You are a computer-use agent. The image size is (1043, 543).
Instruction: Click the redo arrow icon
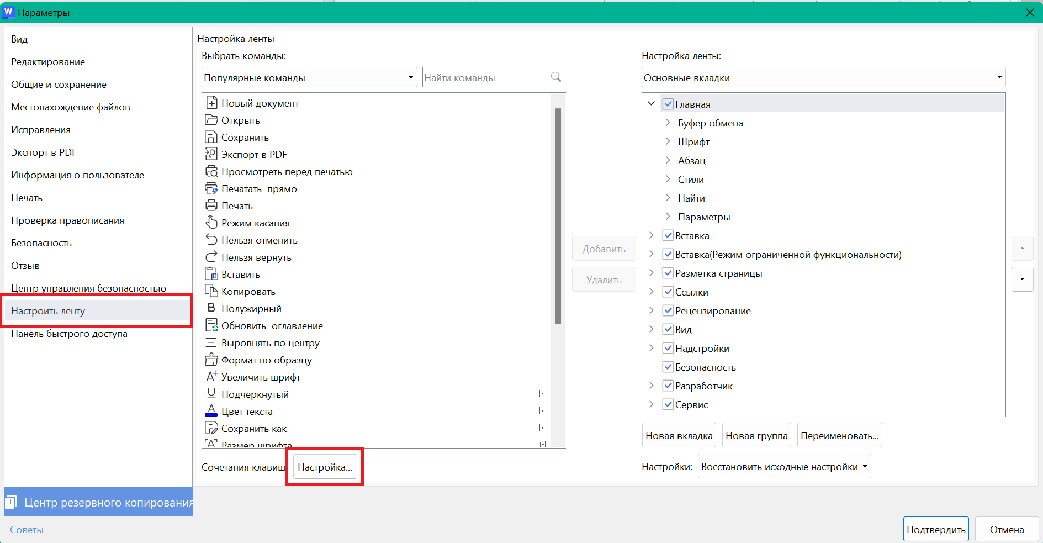click(211, 257)
